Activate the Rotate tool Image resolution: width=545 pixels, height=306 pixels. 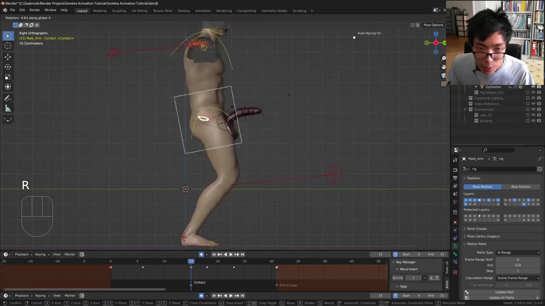(x=8, y=67)
